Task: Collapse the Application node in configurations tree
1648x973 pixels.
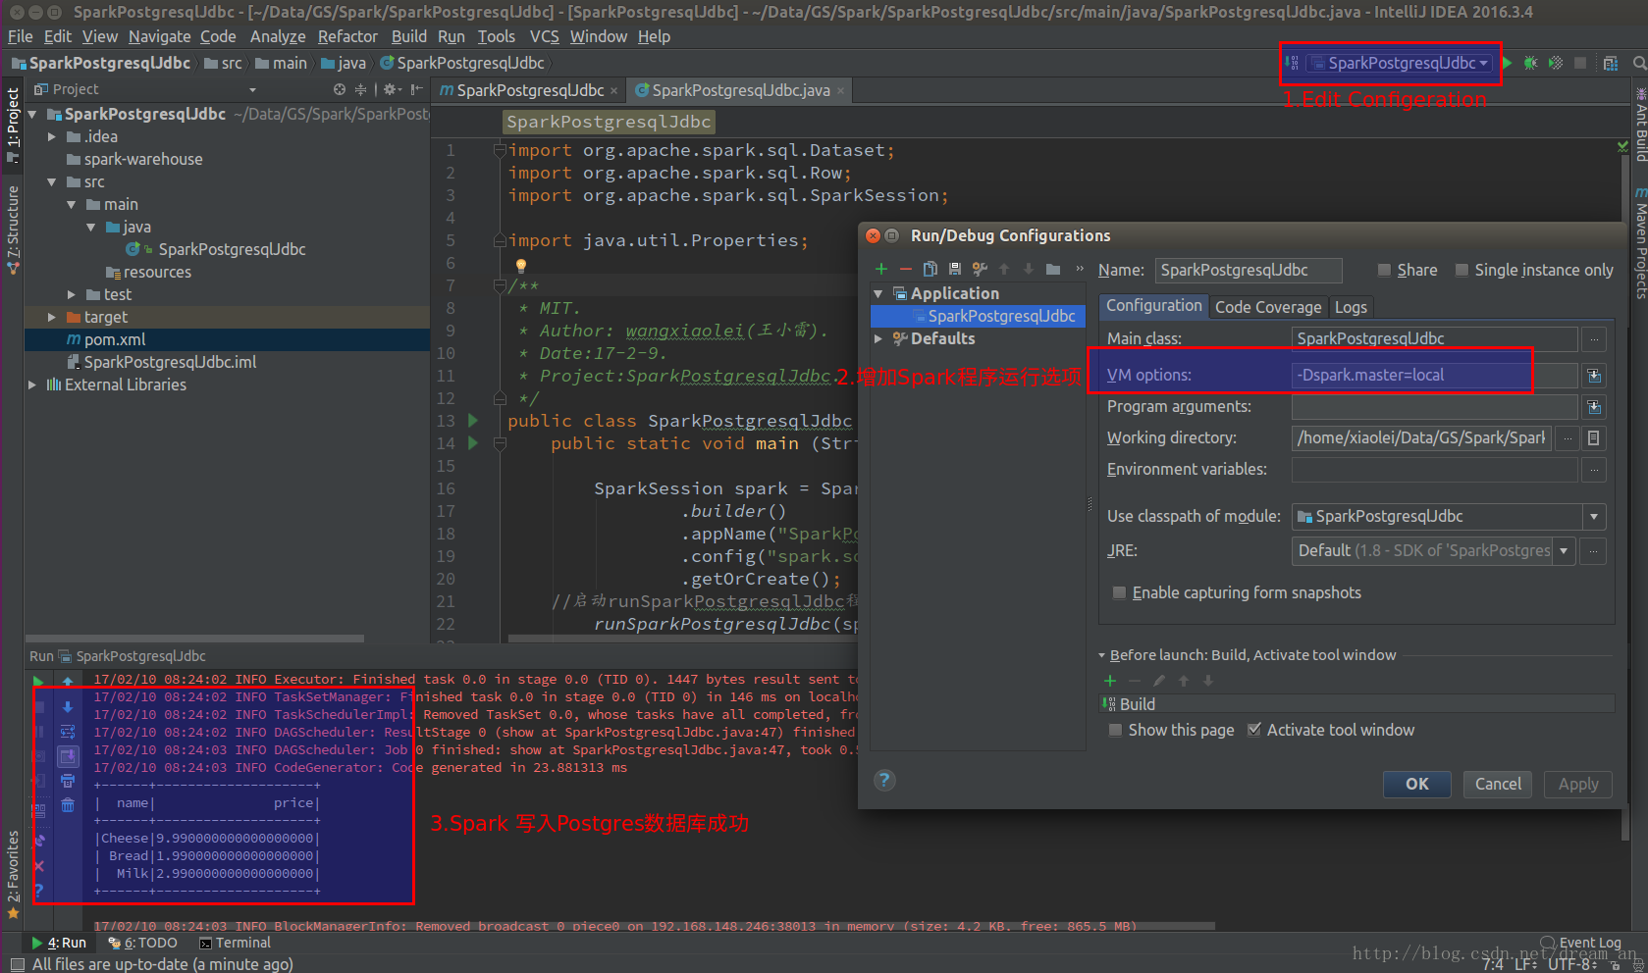Action: [x=878, y=293]
